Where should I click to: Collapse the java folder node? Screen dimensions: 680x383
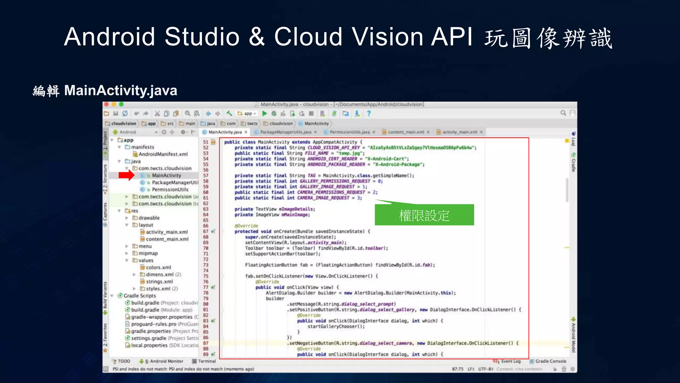119,161
